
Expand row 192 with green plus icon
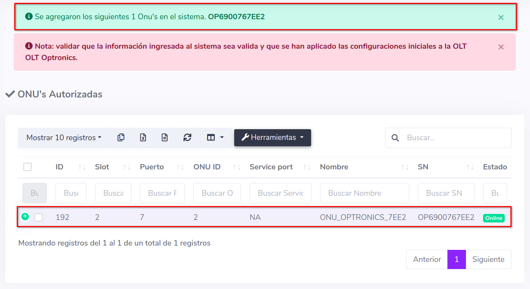25,216
